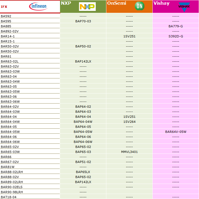Click the BA779-G Vishay cell
The image size is (199, 199).
(176, 26)
